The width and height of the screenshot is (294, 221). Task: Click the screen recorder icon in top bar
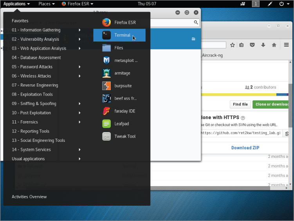pyautogui.click(x=243, y=4)
